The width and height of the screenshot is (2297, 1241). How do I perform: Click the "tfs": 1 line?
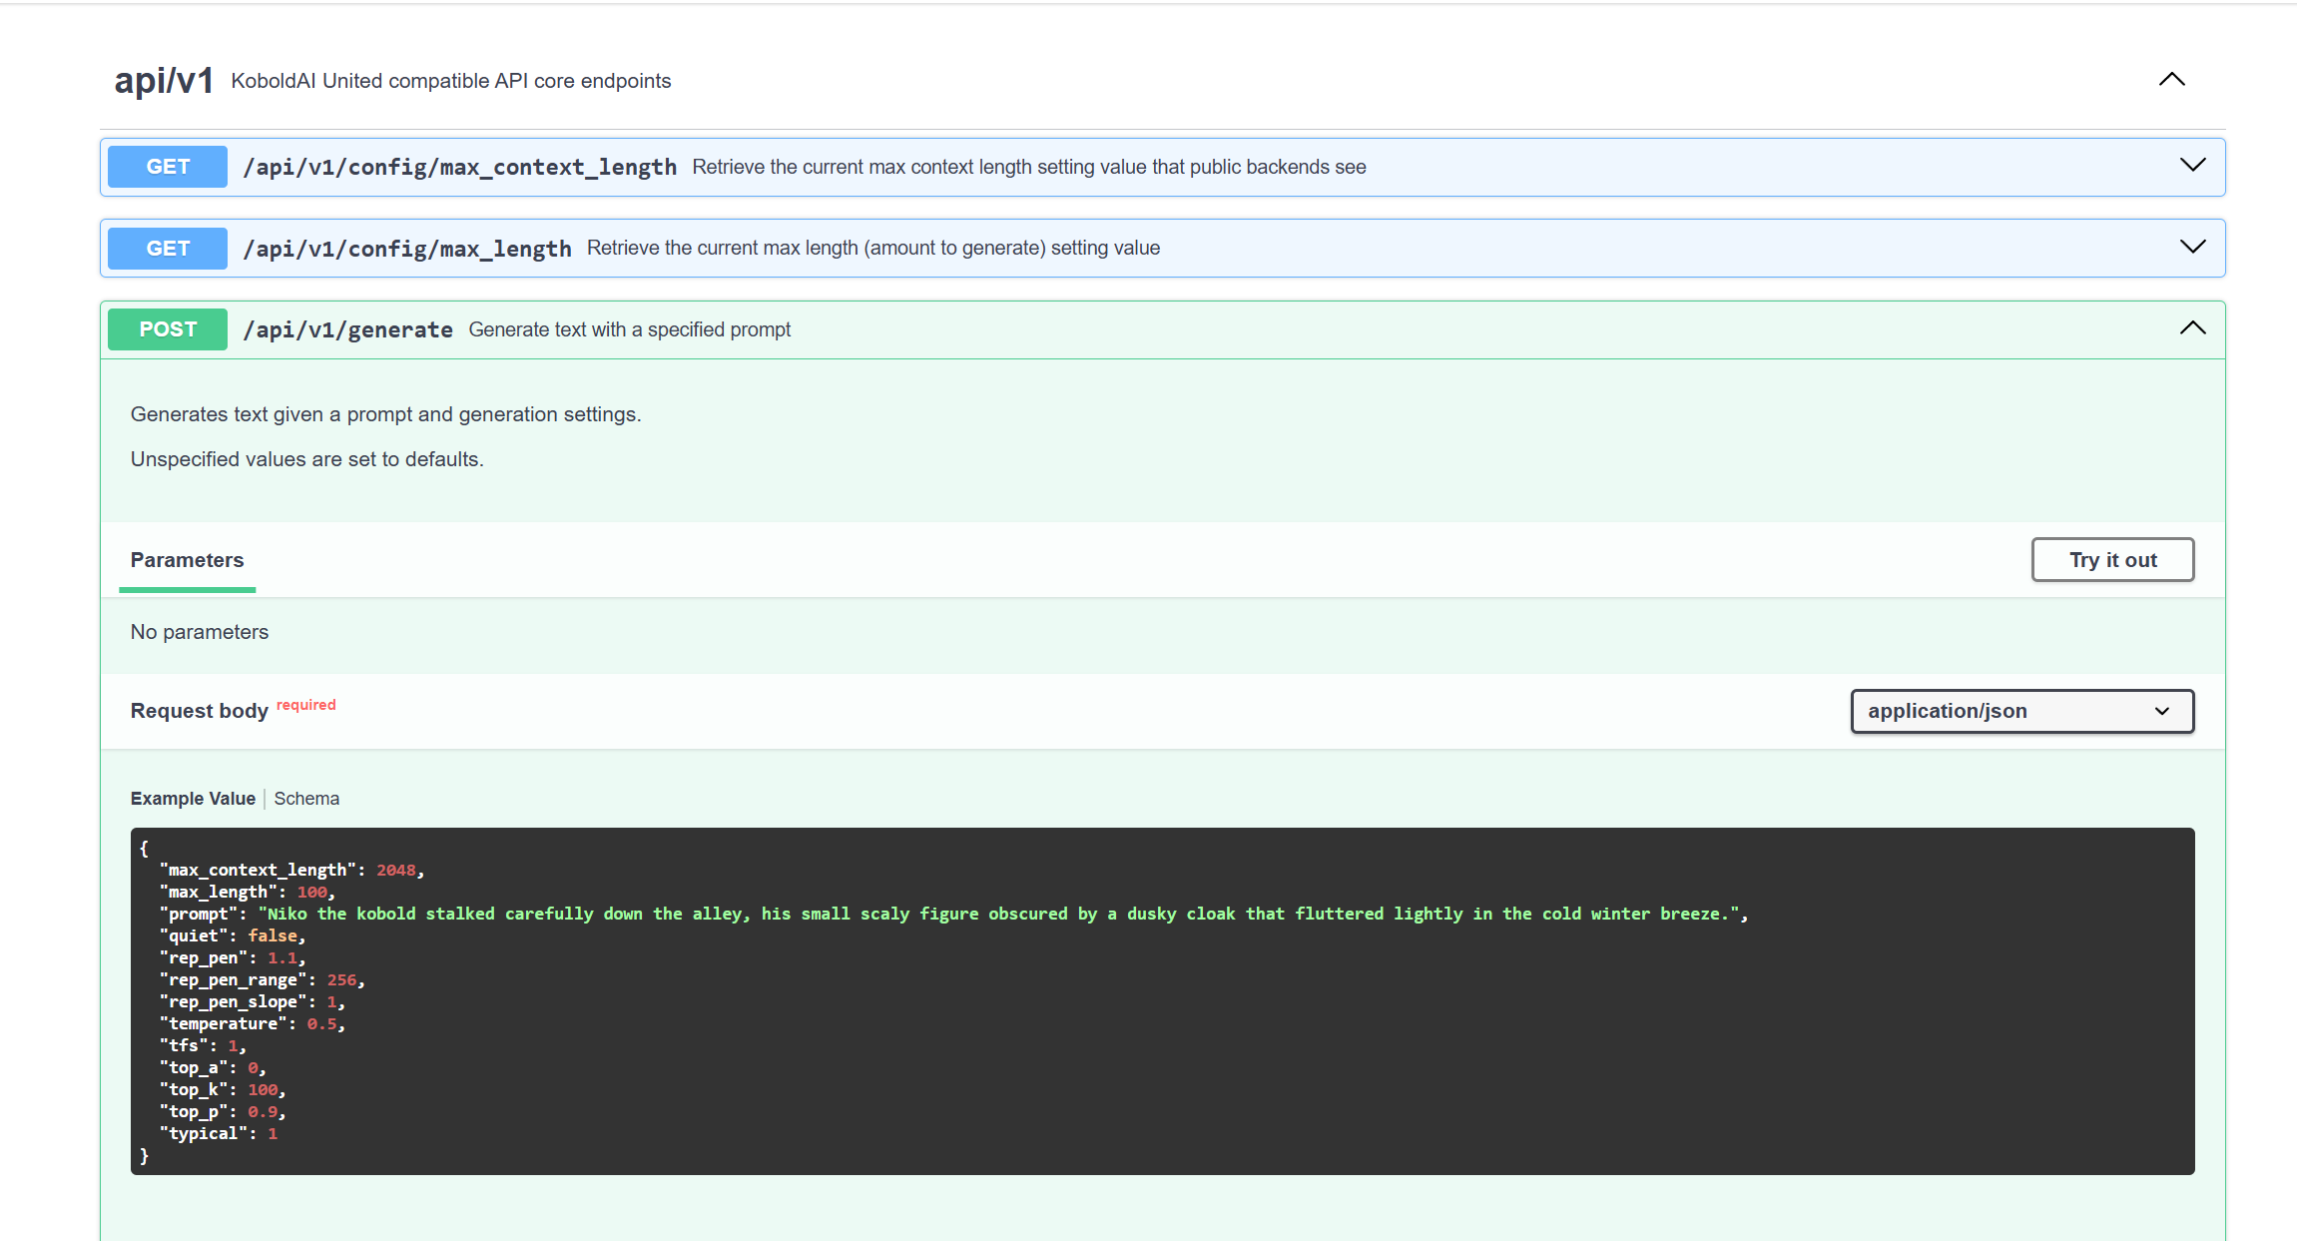tap(203, 1046)
